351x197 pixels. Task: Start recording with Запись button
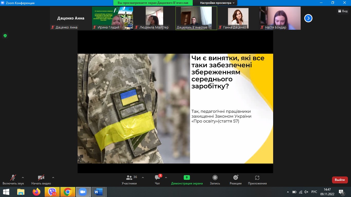point(215,180)
